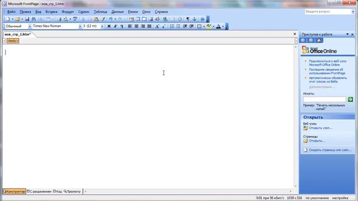Image resolution: width=358 pixels, height=201 pixels.
Task: Open the font color dropdown arrow
Action: tap(223, 26)
